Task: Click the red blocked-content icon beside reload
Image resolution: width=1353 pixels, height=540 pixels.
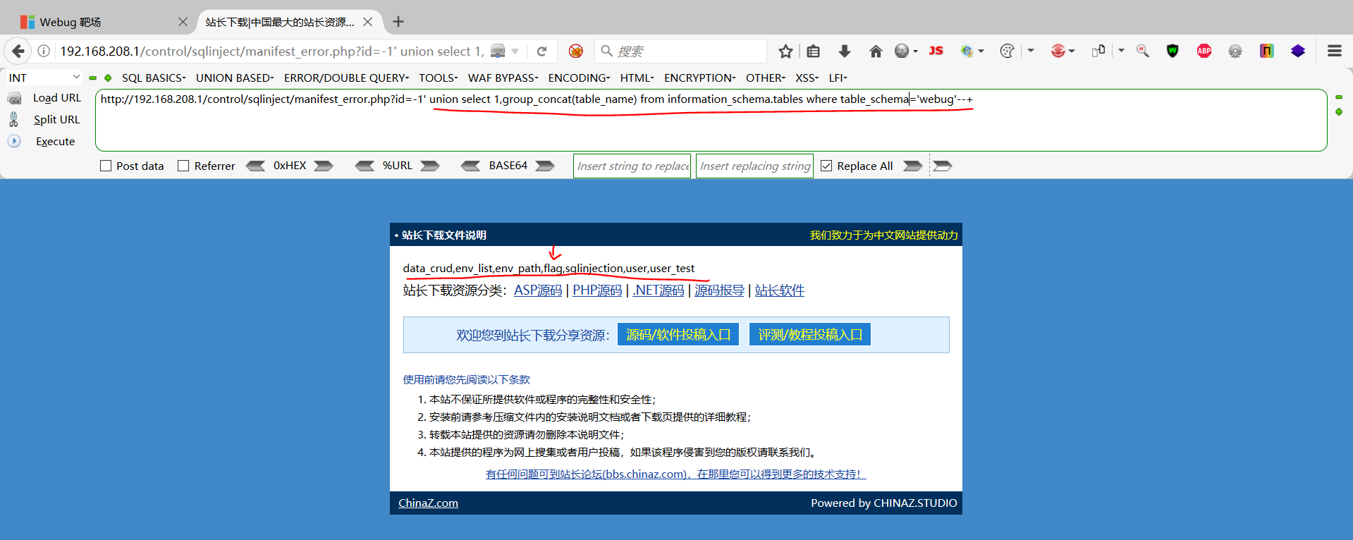Action: (x=576, y=51)
